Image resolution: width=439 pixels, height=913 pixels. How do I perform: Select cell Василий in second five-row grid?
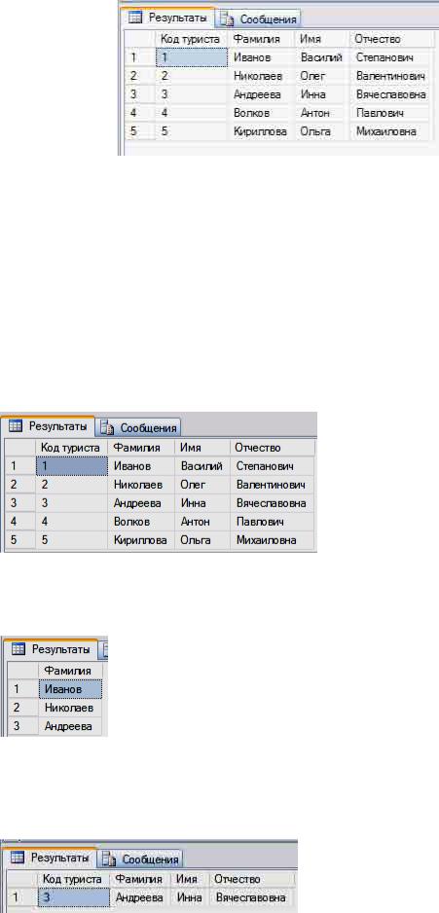click(x=202, y=466)
